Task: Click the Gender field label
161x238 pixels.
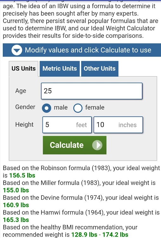Action: pos(25,107)
